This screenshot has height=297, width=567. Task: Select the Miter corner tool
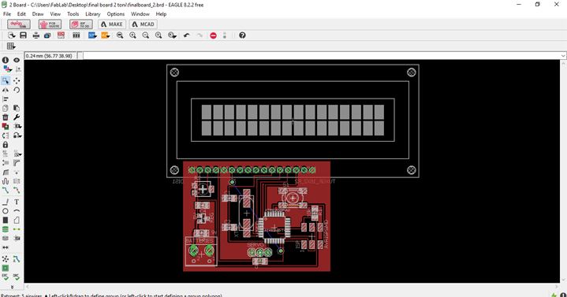pos(17,163)
